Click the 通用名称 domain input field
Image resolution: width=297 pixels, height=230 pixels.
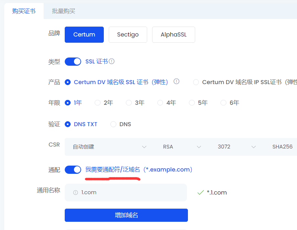coord(131,193)
